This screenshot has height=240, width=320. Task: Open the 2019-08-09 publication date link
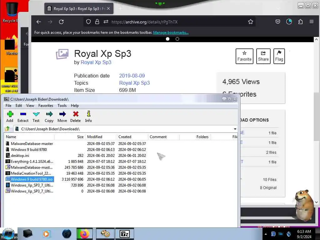click(132, 76)
